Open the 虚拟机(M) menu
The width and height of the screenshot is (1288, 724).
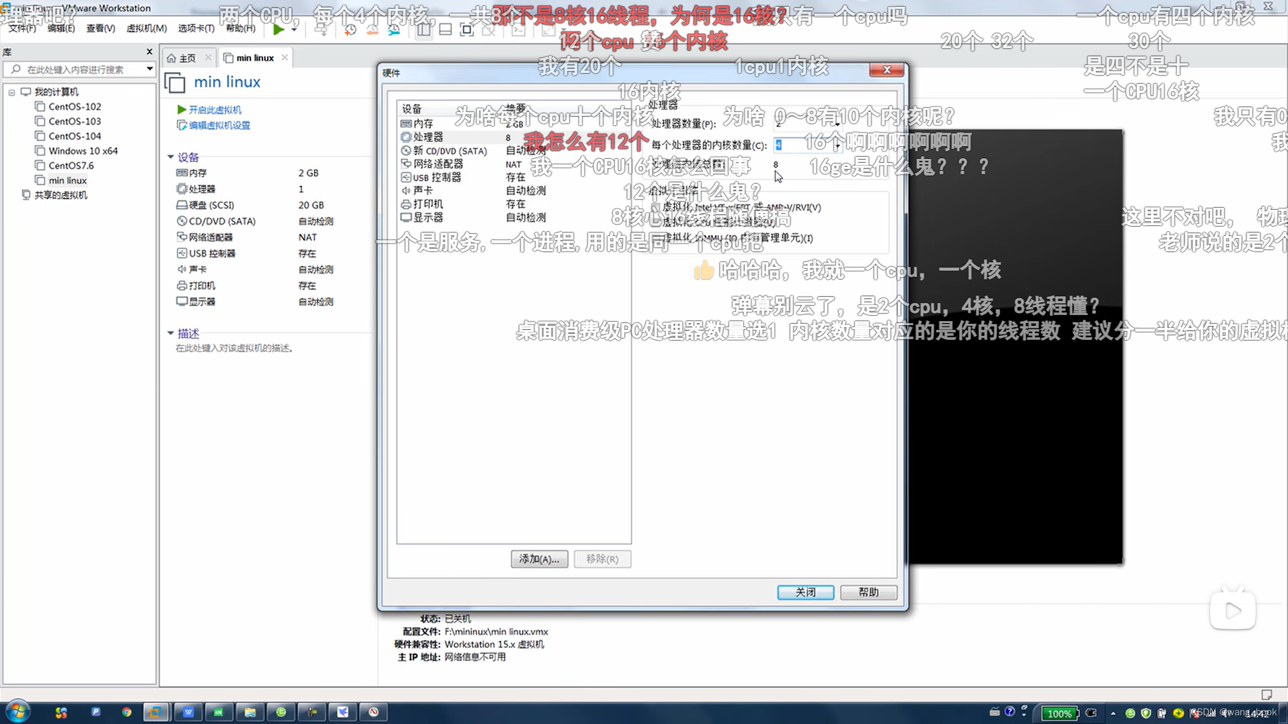[x=146, y=28]
